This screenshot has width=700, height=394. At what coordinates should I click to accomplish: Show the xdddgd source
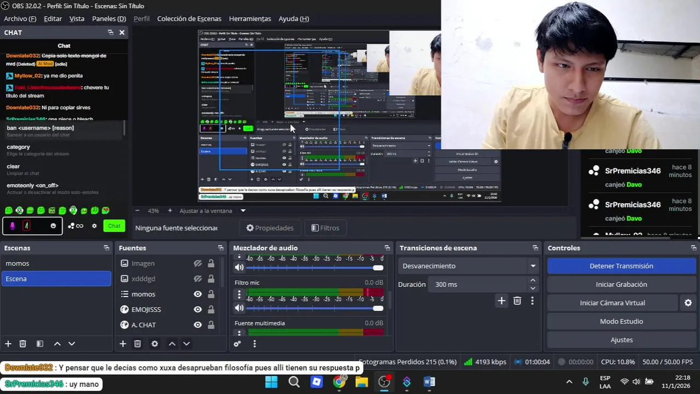tap(198, 279)
